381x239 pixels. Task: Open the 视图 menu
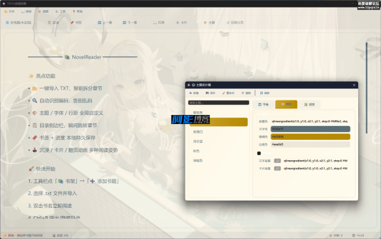click(43, 11)
